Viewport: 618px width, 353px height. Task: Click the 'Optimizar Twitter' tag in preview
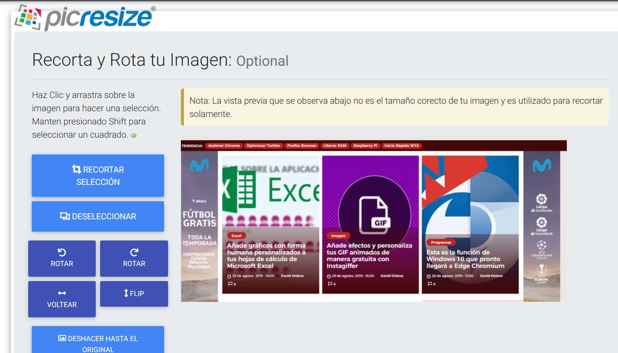pyautogui.click(x=263, y=146)
